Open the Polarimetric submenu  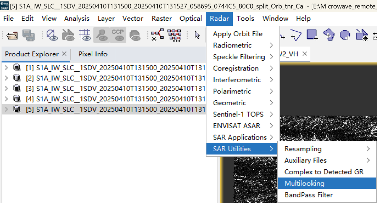coord(243,91)
